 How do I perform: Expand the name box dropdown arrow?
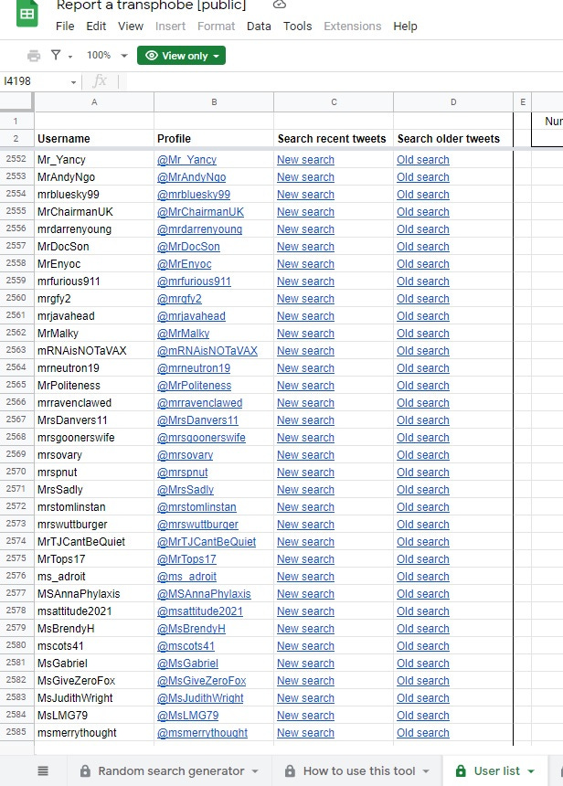pos(74,81)
